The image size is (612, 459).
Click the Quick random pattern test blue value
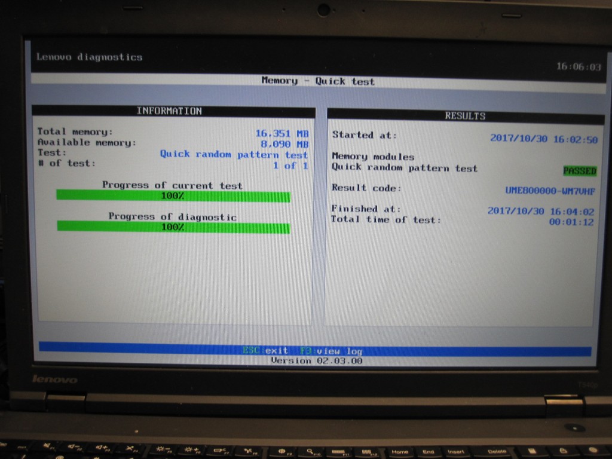[234, 154]
